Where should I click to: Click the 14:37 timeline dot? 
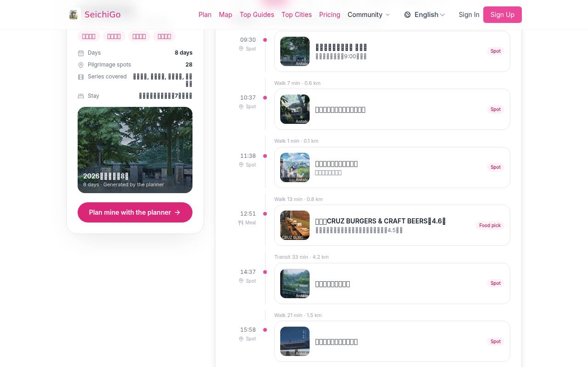coord(265,272)
